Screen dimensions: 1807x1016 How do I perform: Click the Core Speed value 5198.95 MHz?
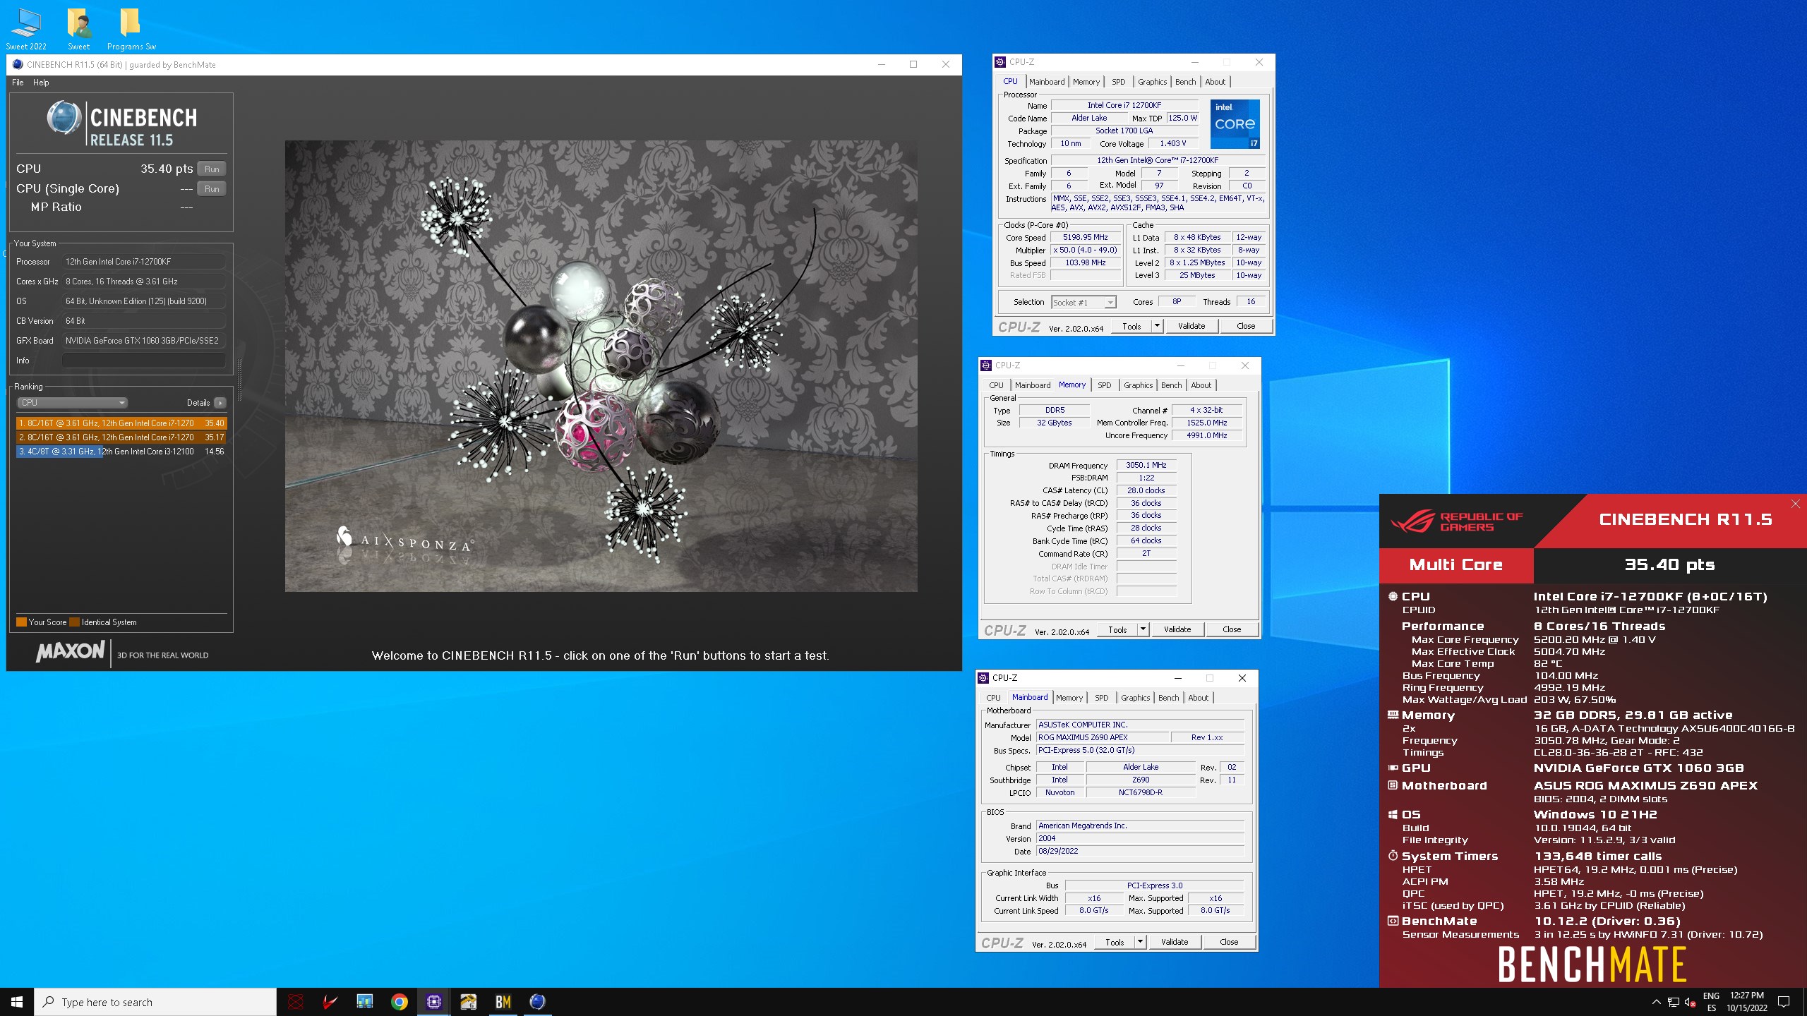(1086, 238)
